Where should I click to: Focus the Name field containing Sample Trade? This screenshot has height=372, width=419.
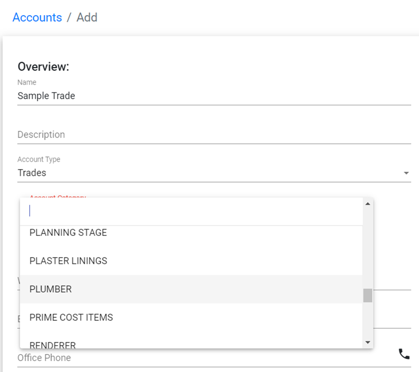[x=210, y=96]
